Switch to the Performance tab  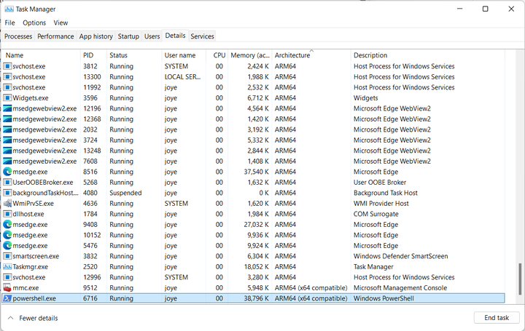coord(55,36)
